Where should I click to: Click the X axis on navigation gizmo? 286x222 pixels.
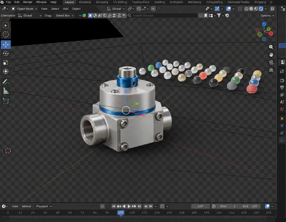click(x=271, y=33)
